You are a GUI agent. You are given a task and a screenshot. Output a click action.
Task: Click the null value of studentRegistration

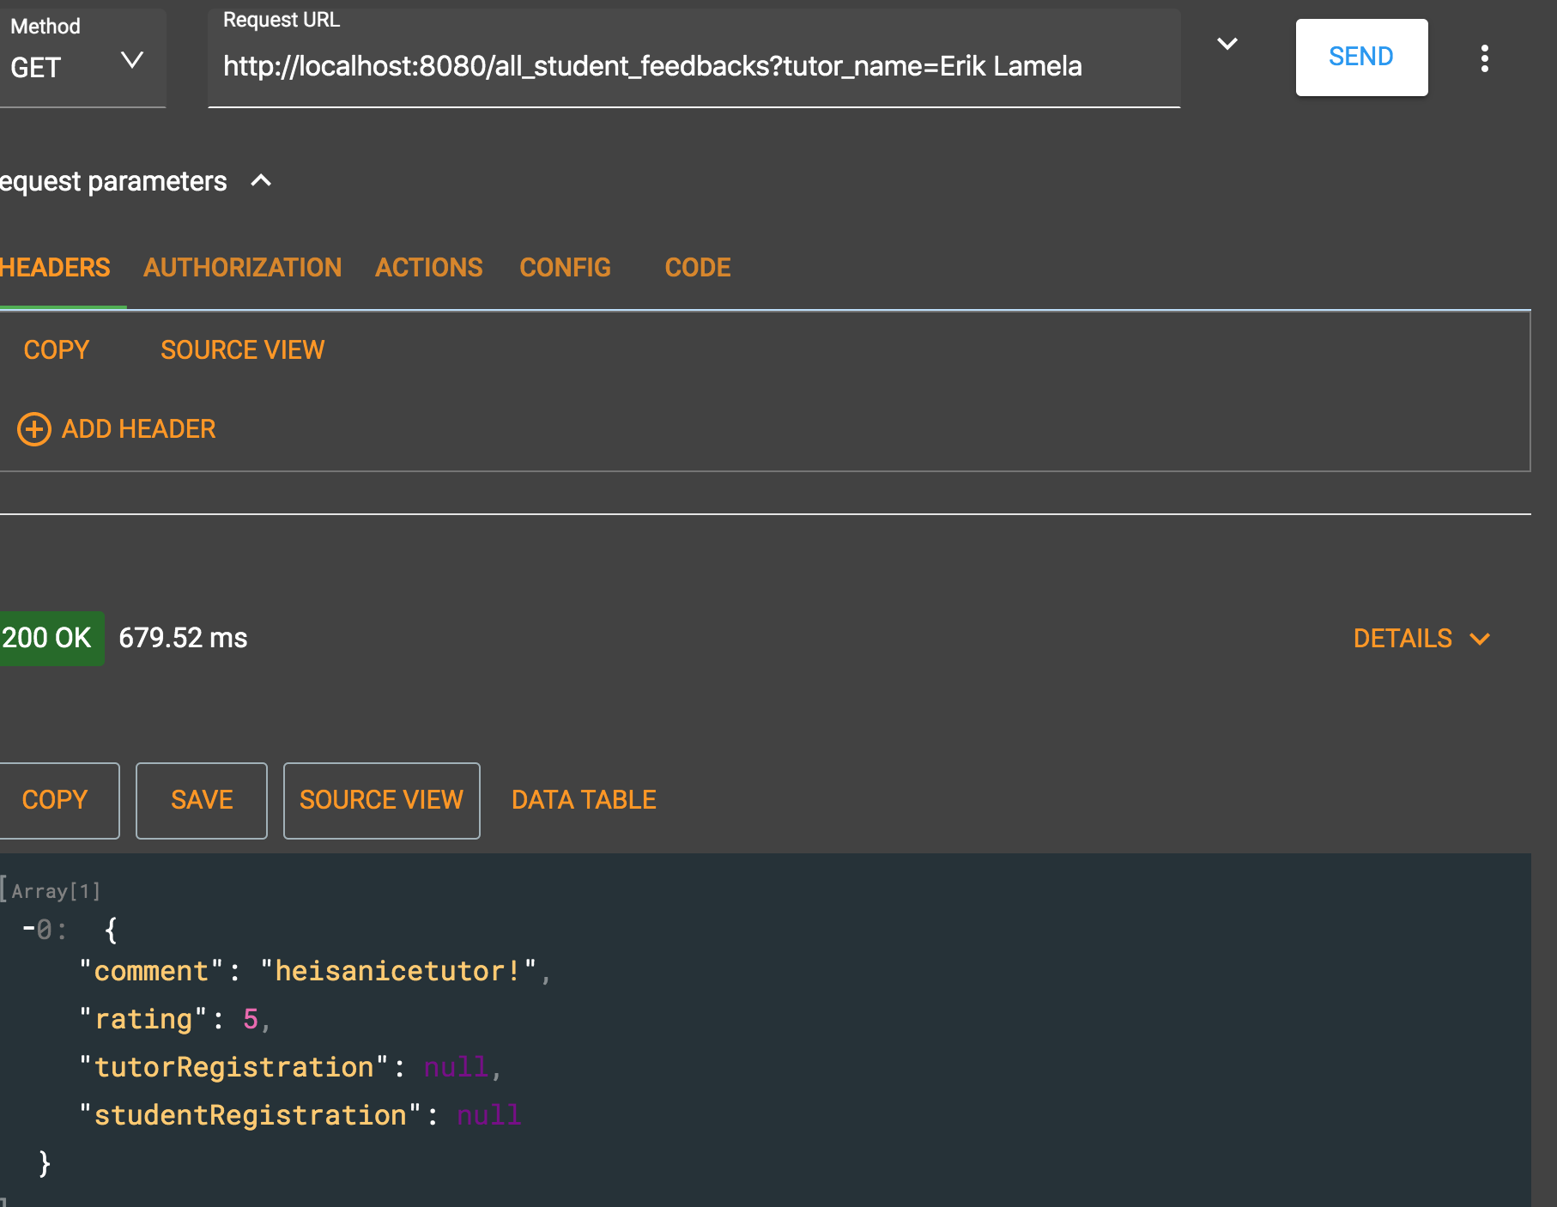pos(488,1115)
